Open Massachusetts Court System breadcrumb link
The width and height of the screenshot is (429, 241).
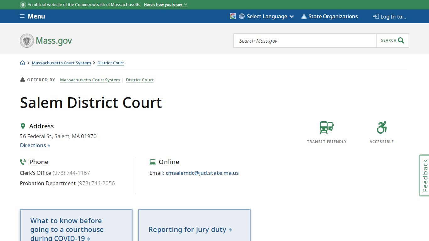coord(61,63)
